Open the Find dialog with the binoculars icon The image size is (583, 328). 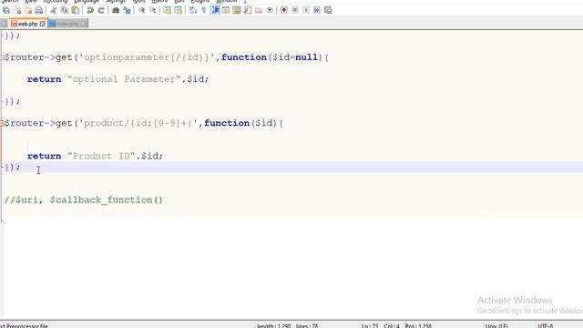pyautogui.click(x=116, y=10)
